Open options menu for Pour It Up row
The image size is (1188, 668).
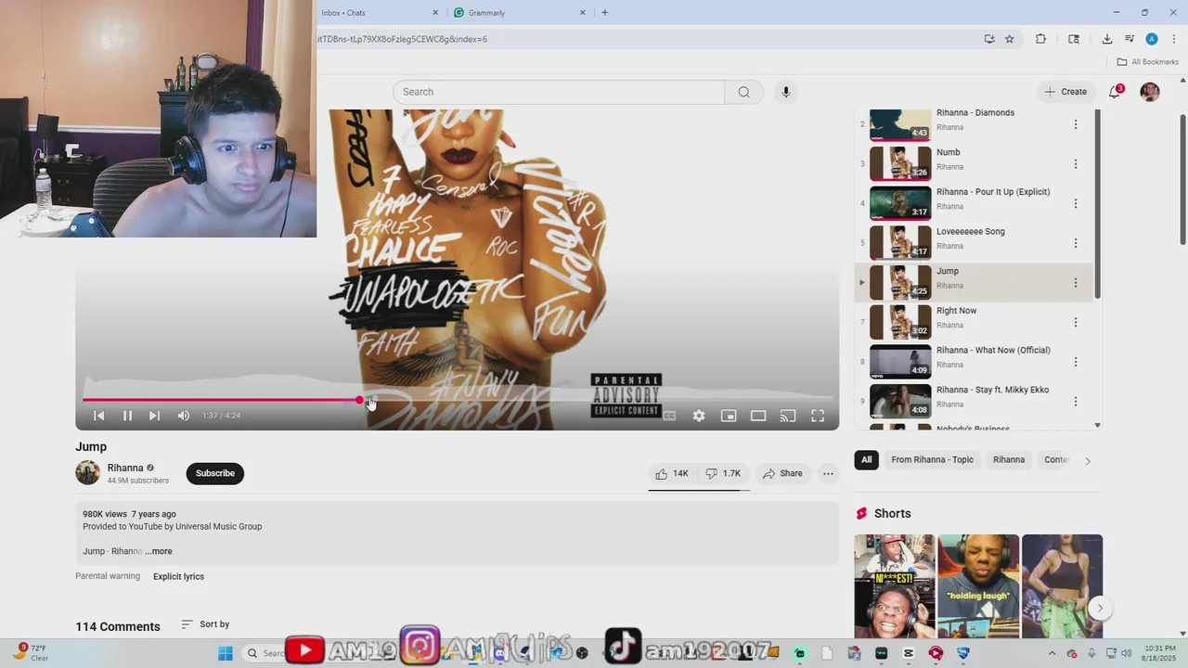pyautogui.click(x=1076, y=203)
